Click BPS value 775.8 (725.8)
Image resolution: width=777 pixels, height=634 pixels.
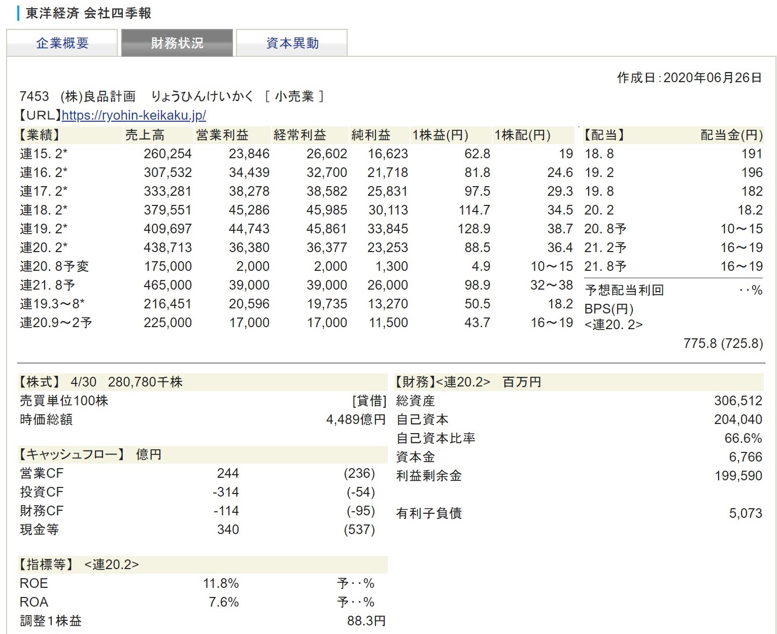[x=723, y=343]
